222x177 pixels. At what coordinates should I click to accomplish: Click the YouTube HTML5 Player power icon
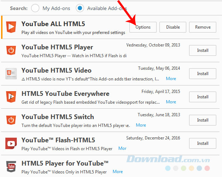(11, 50)
